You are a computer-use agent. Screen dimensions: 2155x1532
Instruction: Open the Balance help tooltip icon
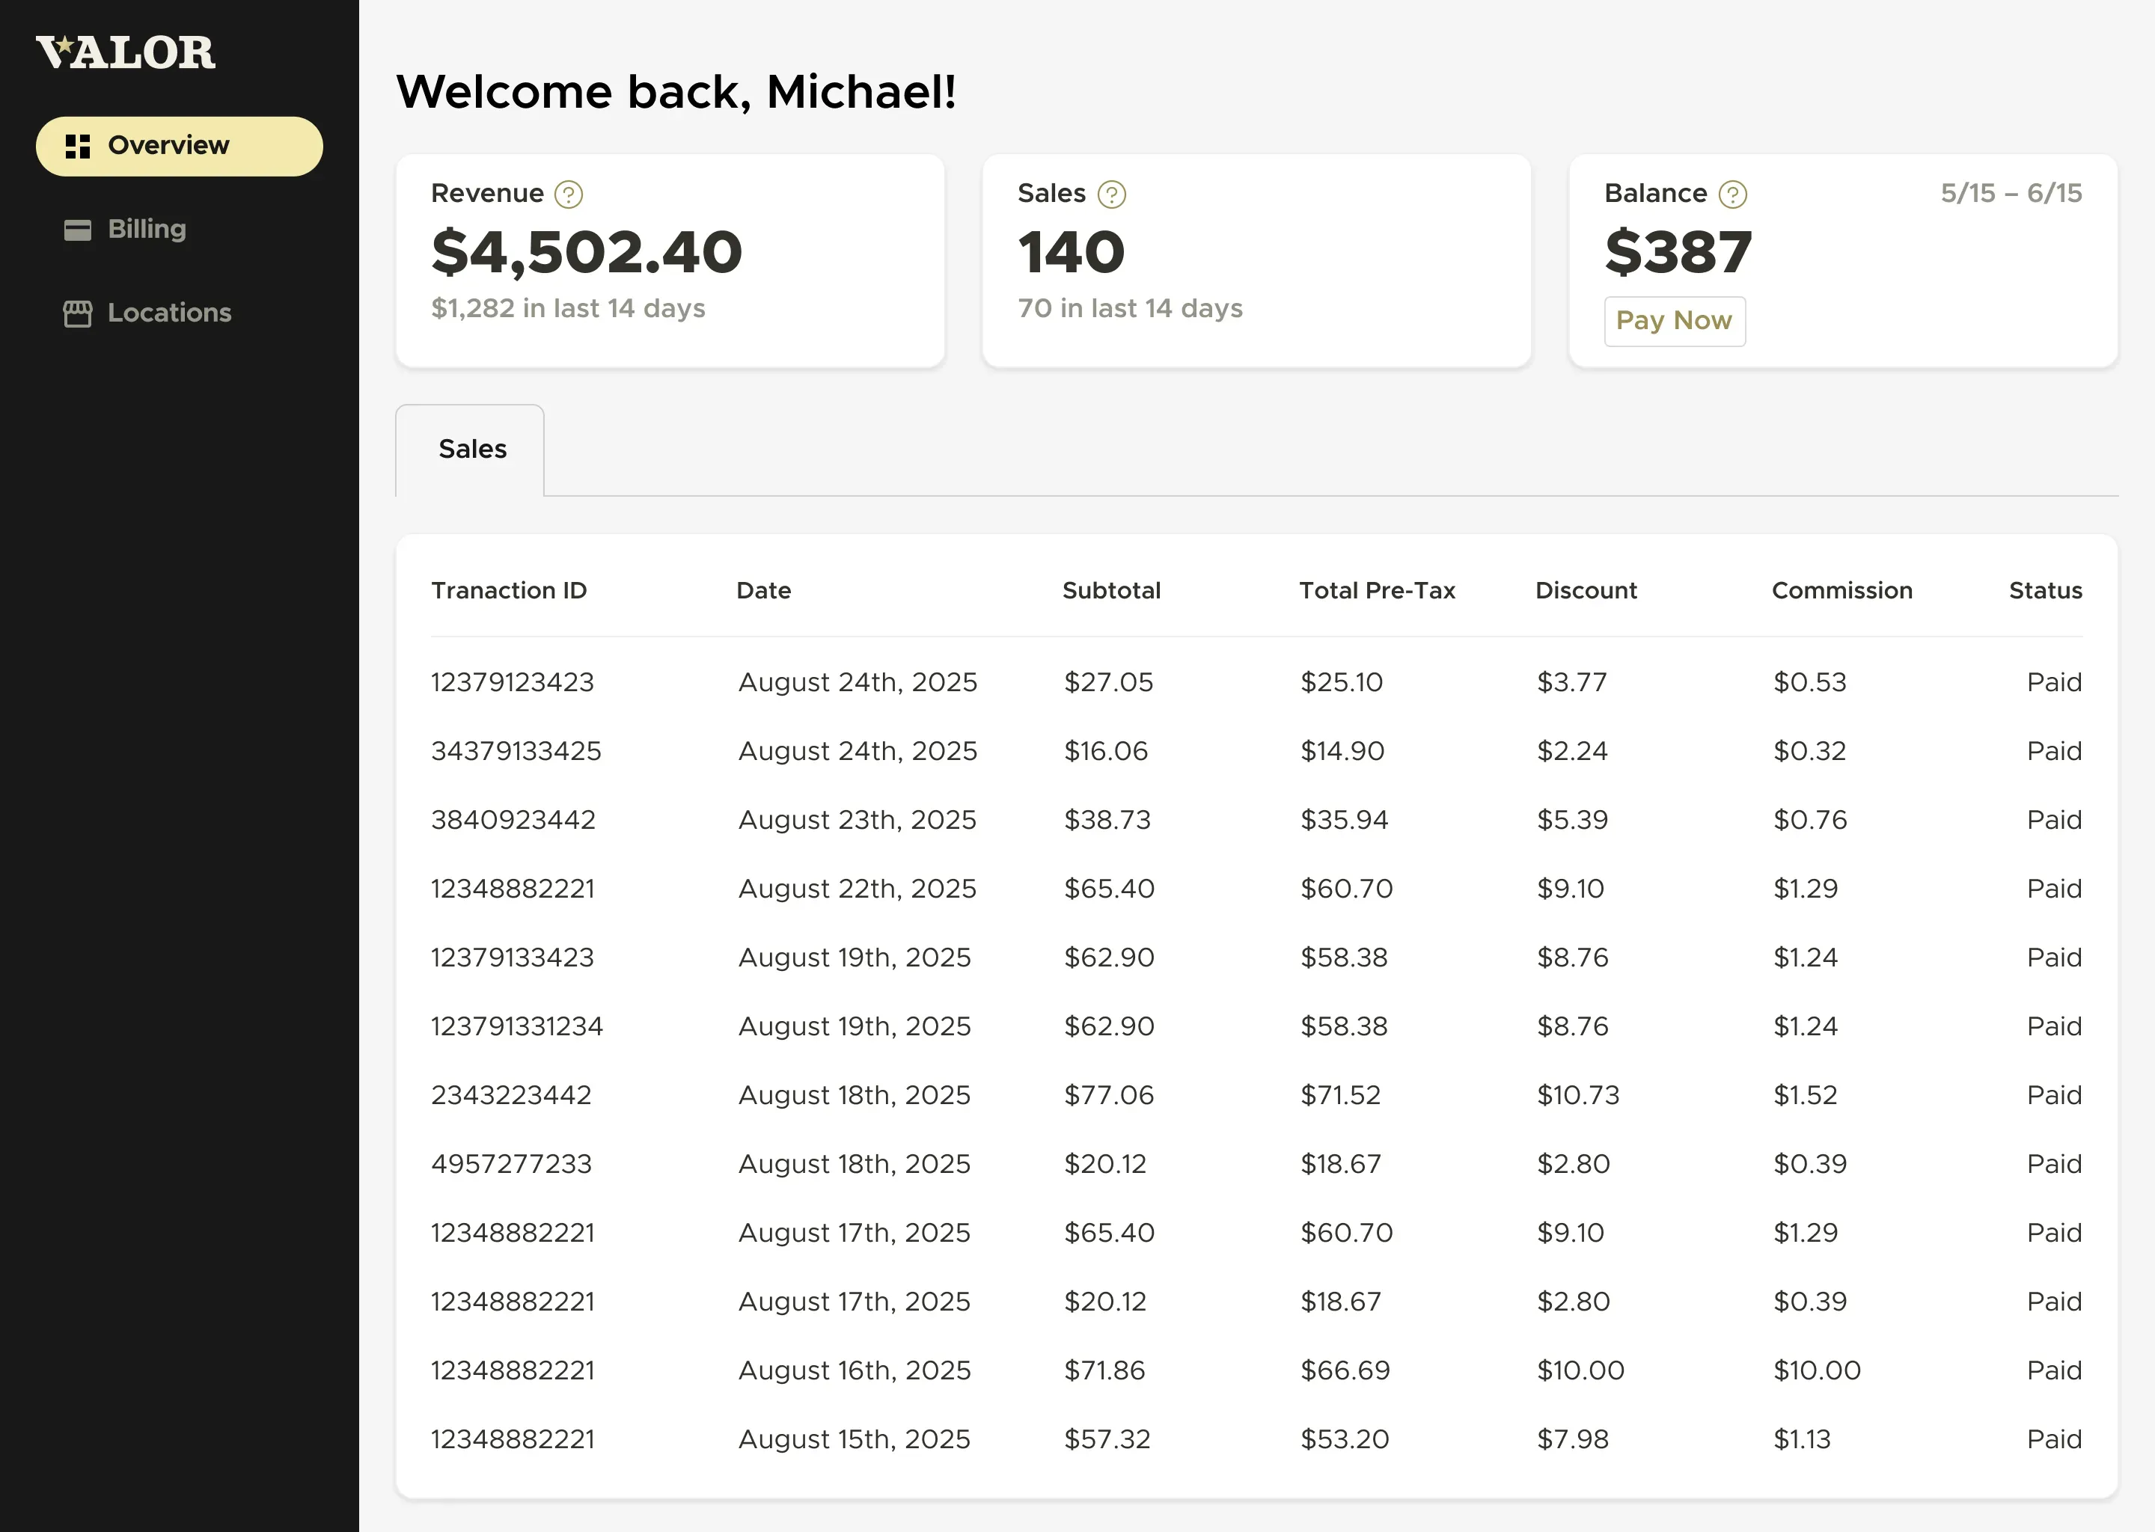(1733, 194)
